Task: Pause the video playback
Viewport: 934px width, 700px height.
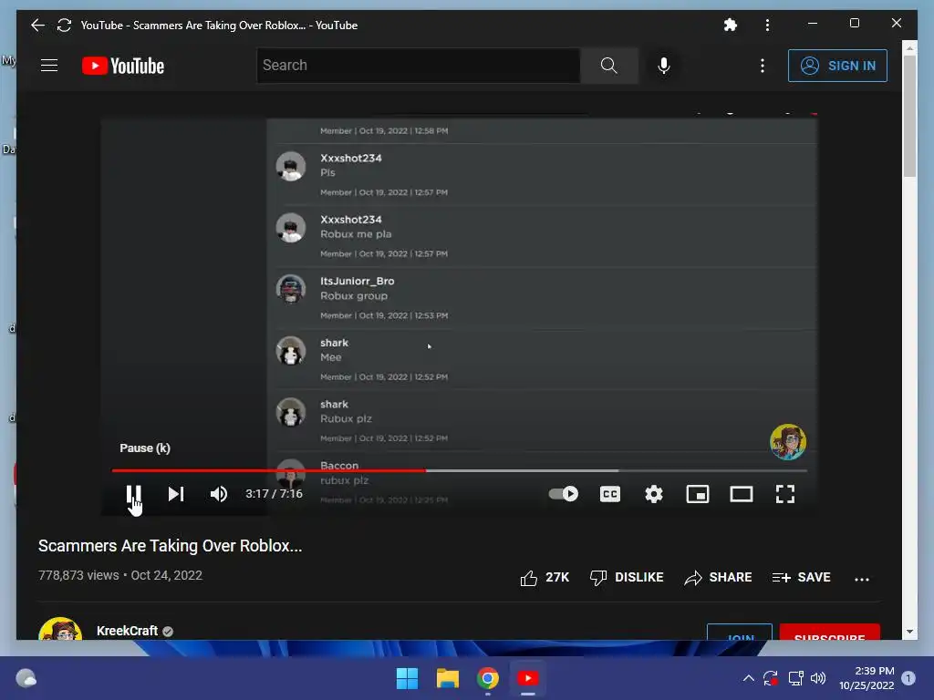Action: tap(133, 494)
